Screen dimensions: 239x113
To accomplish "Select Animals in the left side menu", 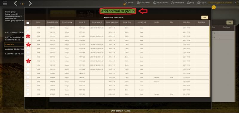I will pyautogui.click(x=14, y=44).
